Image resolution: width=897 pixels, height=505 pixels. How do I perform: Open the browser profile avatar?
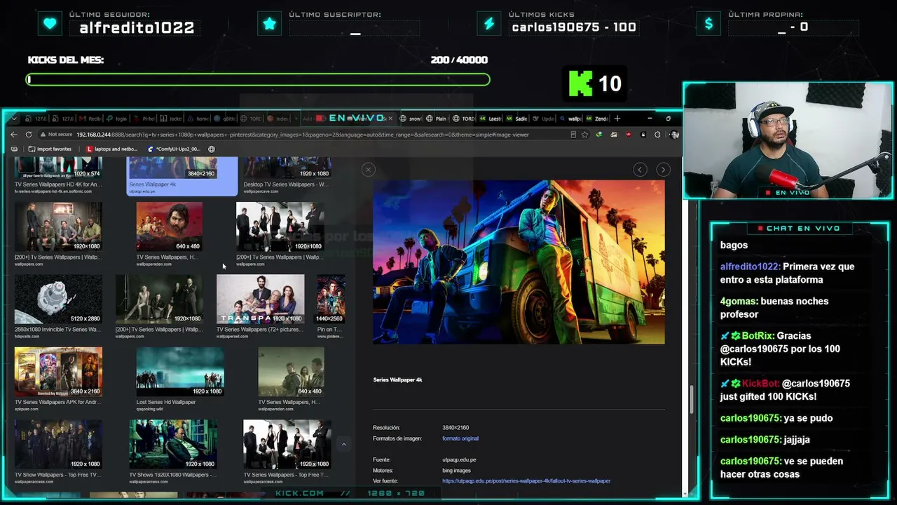(674, 135)
